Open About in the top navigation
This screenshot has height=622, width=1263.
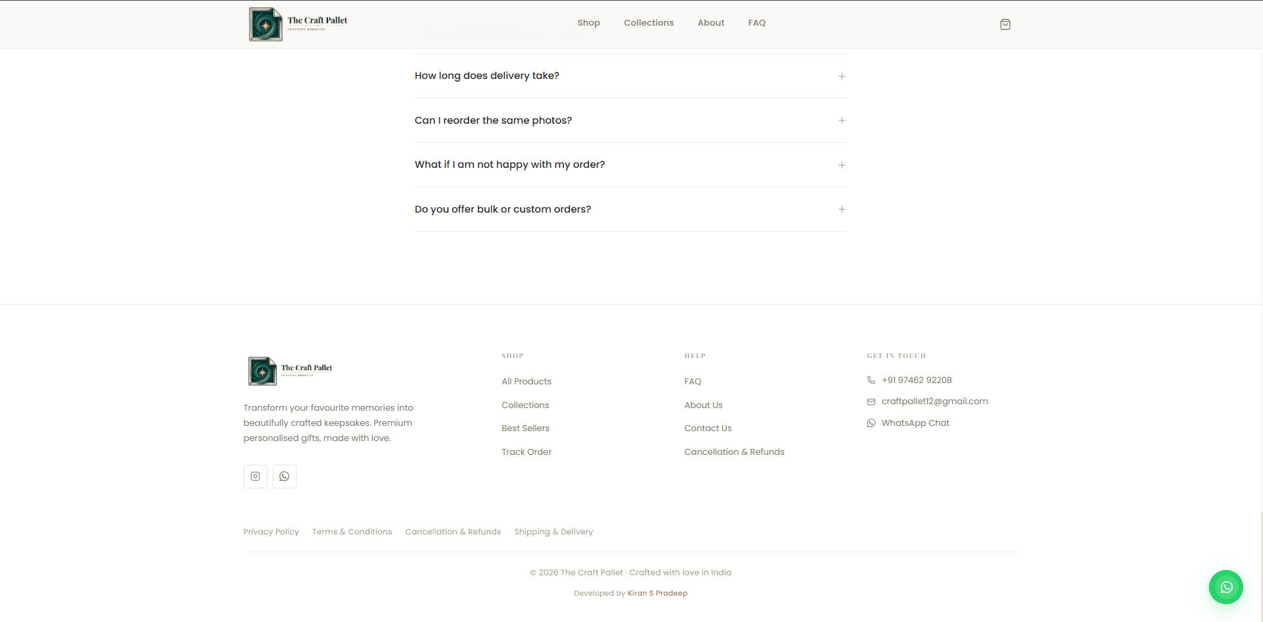[711, 23]
